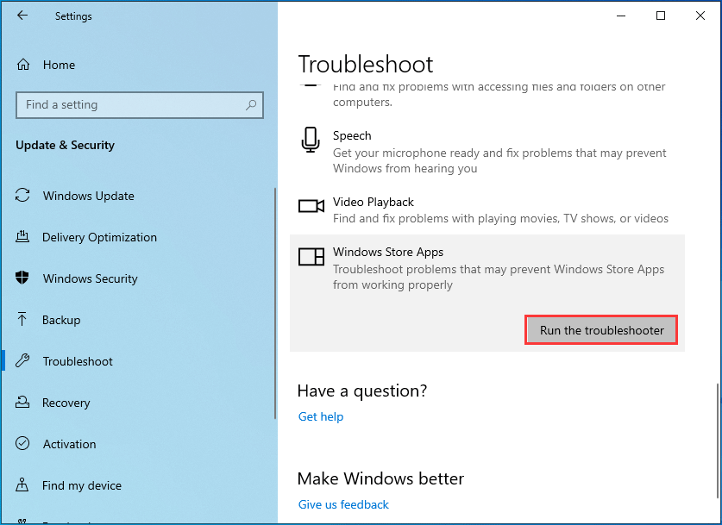722x525 pixels.
Task: Click the sidebar vertical scrollbar
Action: (x=275, y=303)
